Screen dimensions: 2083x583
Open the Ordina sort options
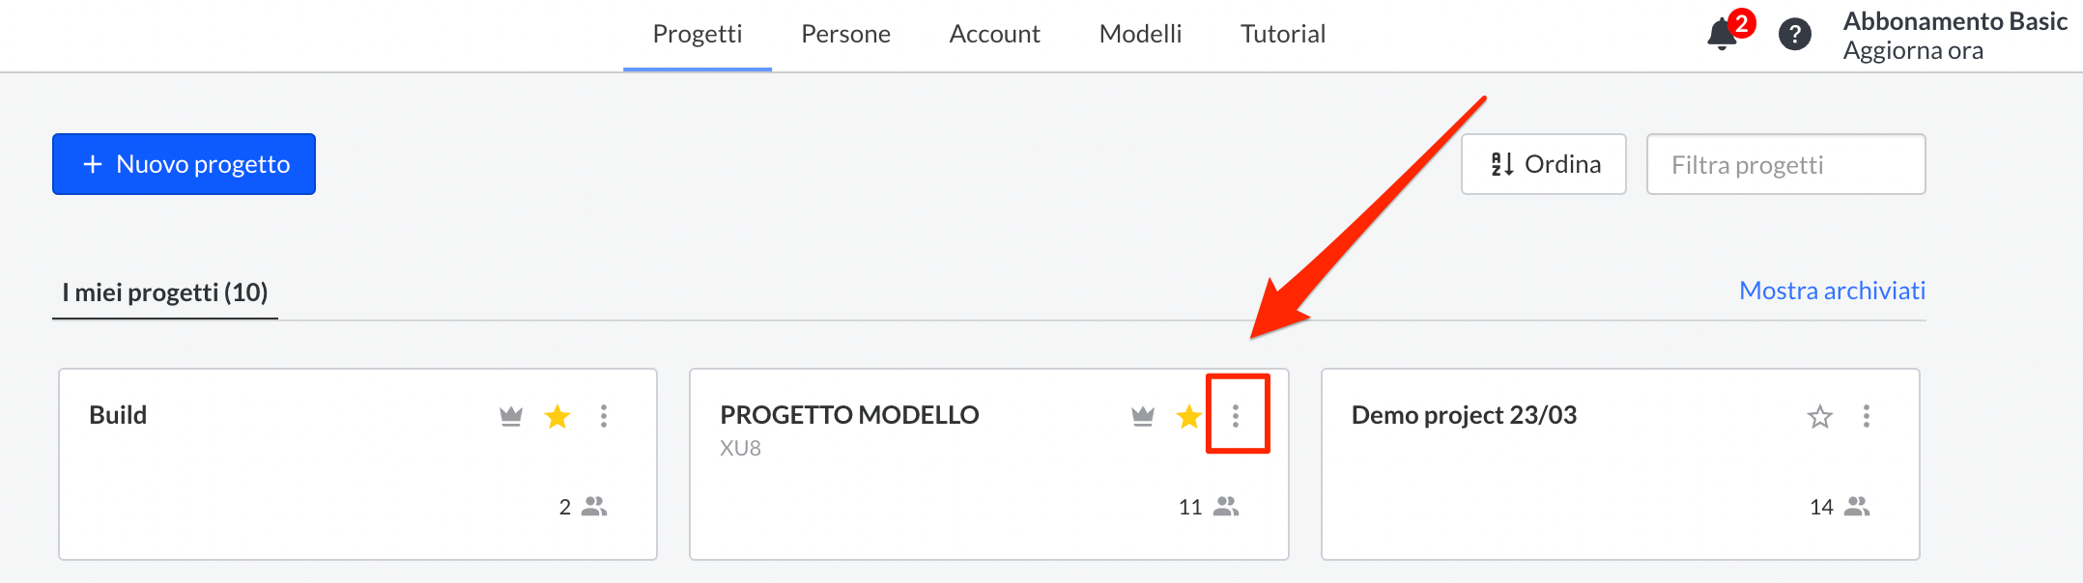1543,164
